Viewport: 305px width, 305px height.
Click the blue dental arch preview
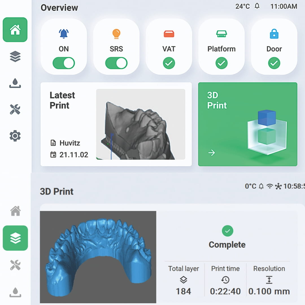[x=98, y=257]
